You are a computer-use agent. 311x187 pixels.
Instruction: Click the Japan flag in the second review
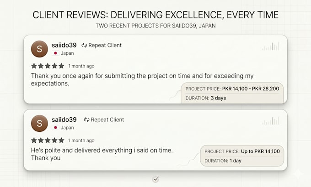tap(55, 128)
